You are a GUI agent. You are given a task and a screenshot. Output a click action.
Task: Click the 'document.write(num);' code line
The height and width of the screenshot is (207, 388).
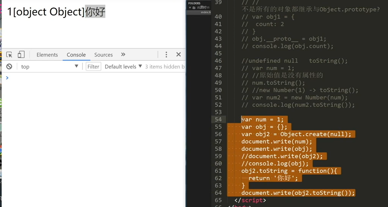(277, 141)
